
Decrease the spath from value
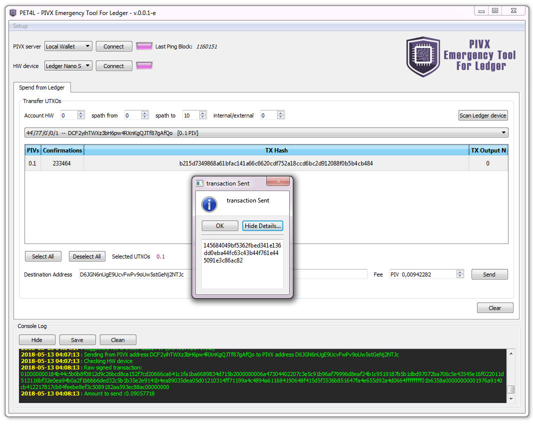145,117
